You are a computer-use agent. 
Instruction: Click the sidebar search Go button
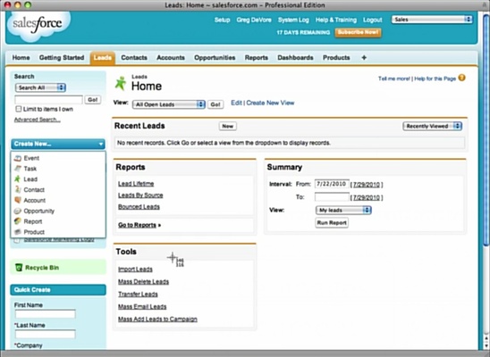(93, 100)
